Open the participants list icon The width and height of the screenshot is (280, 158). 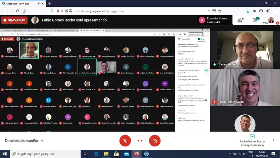(x=241, y=20)
